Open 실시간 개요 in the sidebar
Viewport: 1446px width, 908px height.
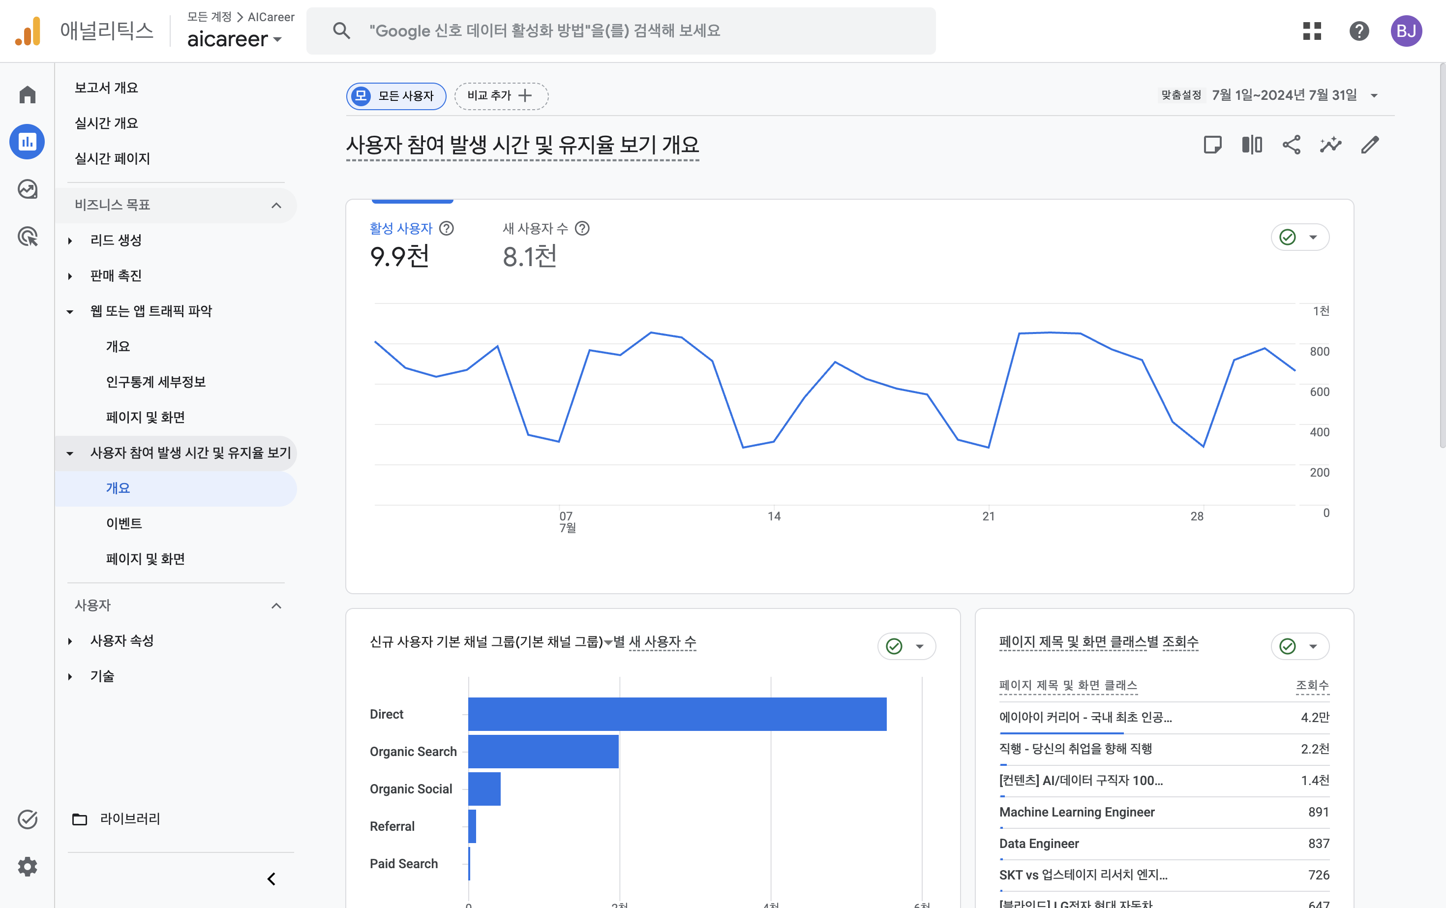(106, 123)
